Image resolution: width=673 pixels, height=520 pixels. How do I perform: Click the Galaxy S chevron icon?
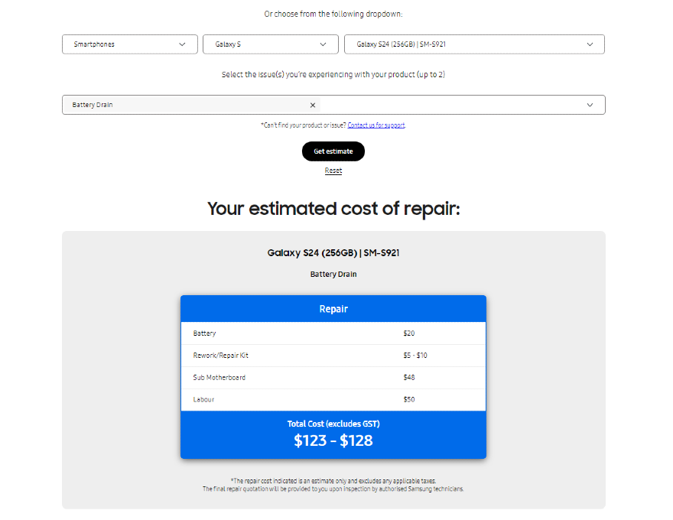click(323, 44)
